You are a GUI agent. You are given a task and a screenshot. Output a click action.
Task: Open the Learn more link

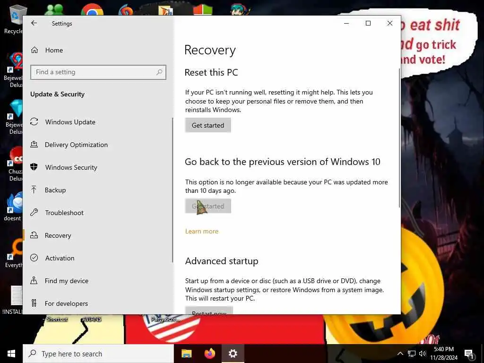point(201,231)
